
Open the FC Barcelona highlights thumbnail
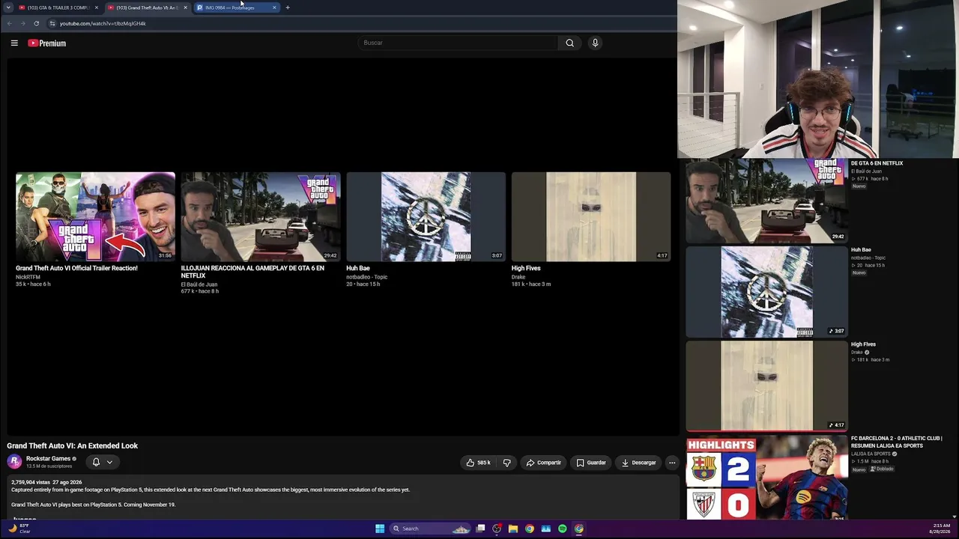[766, 479]
